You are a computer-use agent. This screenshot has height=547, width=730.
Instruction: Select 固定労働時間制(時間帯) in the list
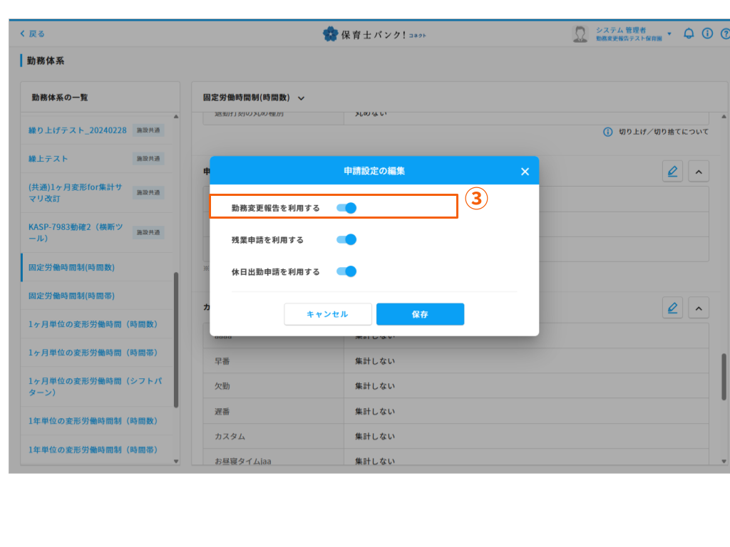tap(71, 296)
